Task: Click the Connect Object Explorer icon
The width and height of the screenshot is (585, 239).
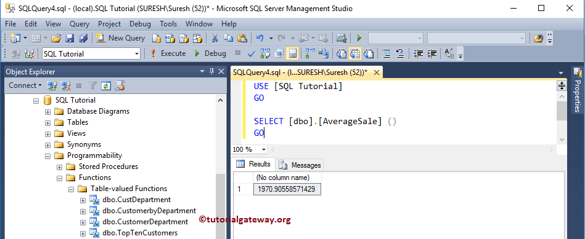Action: tap(52, 86)
